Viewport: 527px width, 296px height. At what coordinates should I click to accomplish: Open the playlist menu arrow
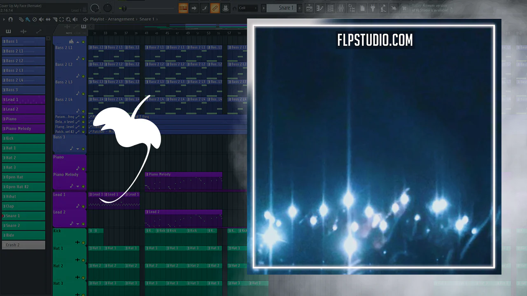(x=4, y=19)
